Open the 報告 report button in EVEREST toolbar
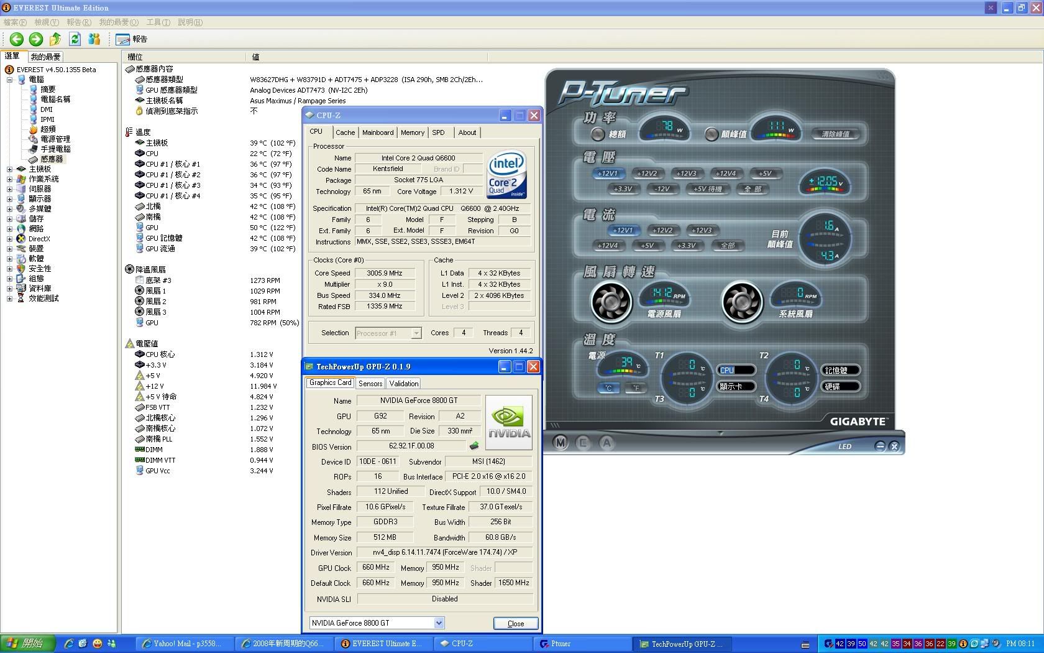Image resolution: width=1044 pixels, height=653 pixels. click(132, 39)
